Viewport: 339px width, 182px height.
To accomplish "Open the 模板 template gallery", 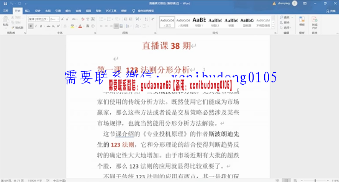I will click(x=302, y=22).
